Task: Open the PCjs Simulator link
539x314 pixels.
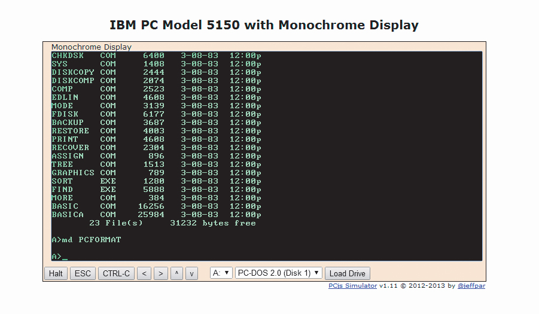Action: [352, 286]
